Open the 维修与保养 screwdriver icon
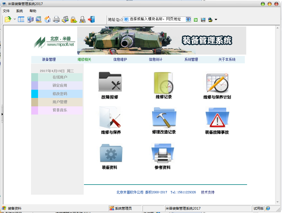This screenshot has width=282, height=213. [x=110, y=117]
